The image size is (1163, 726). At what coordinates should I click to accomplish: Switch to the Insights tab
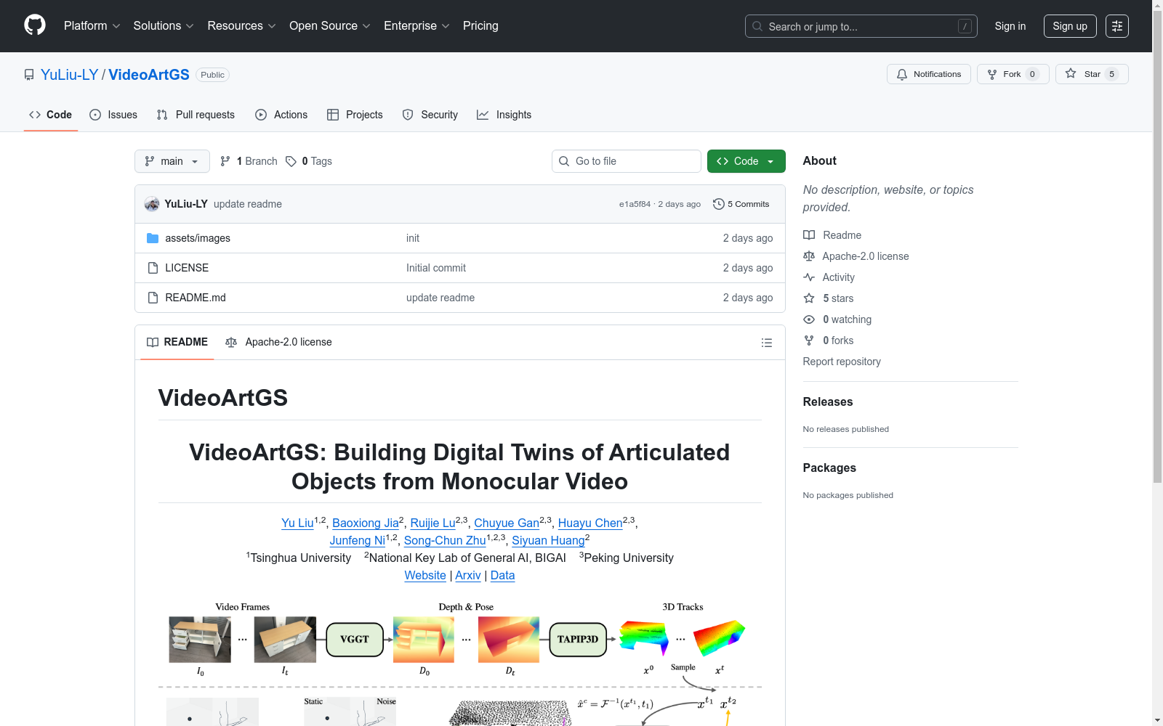[504, 115]
